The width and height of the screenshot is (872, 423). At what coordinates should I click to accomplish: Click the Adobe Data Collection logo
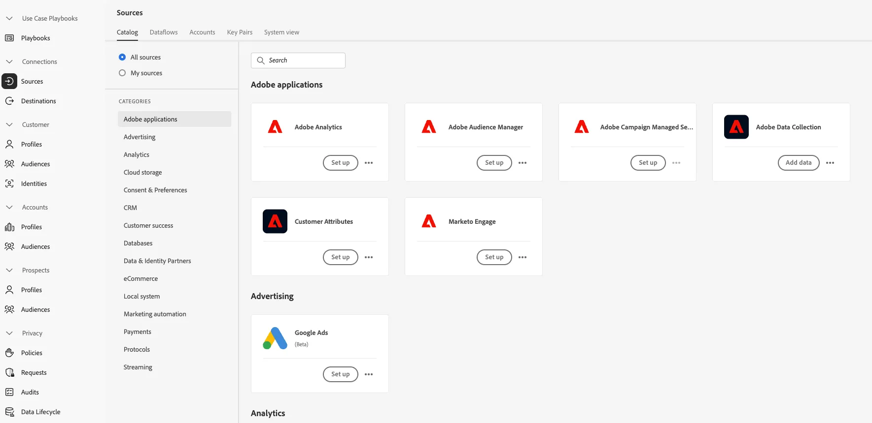coord(736,127)
